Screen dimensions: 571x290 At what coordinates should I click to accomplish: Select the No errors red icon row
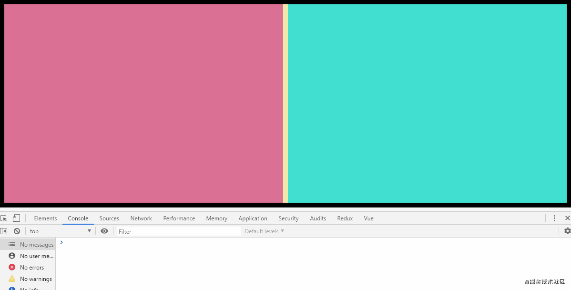click(x=28, y=268)
